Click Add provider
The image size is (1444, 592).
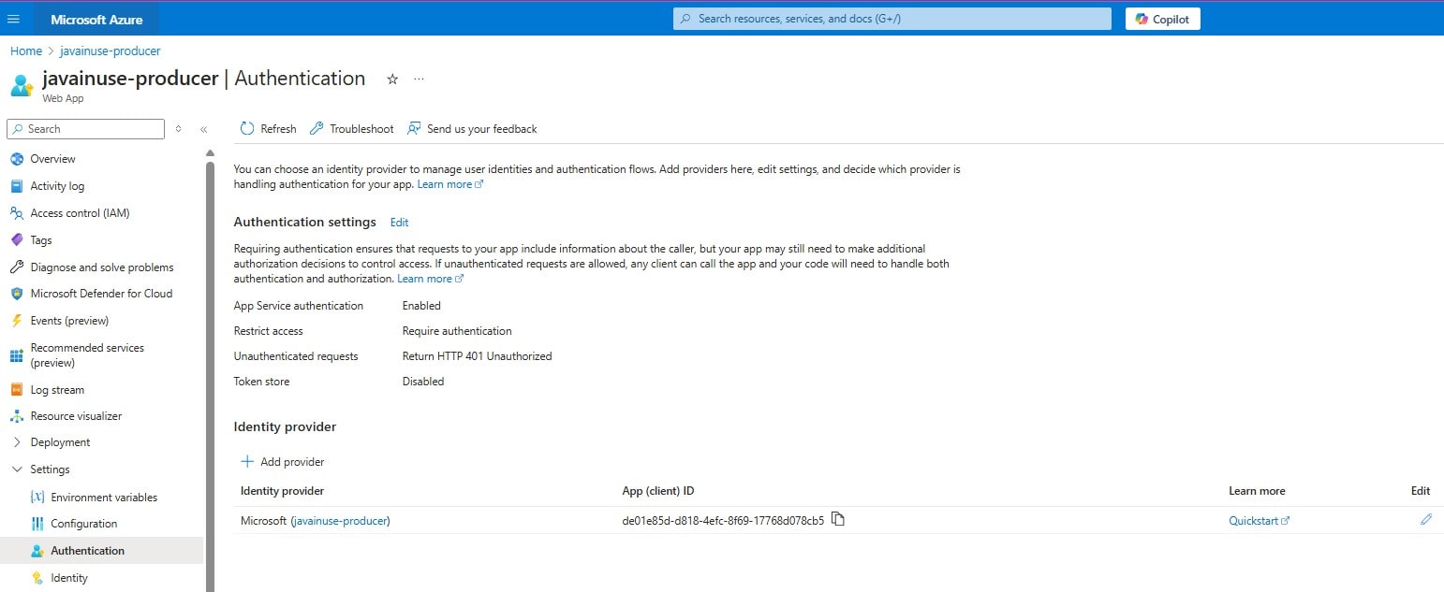pos(283,462)
